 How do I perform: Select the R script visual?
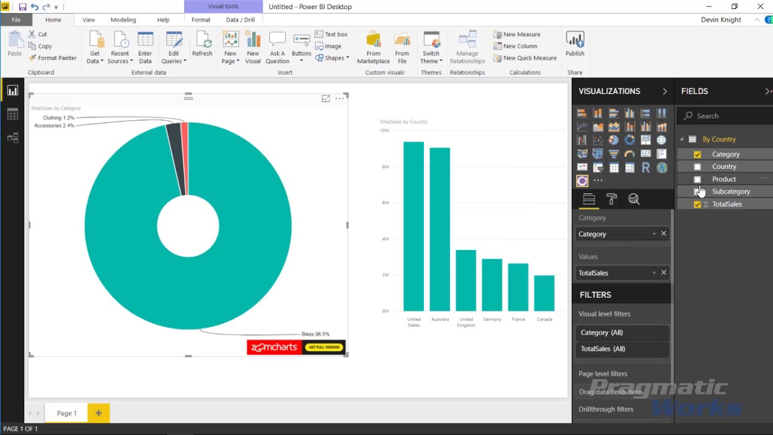tap(646, 167)
